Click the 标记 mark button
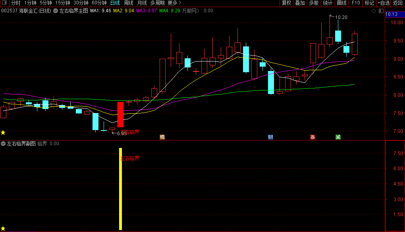Screen dimensions: 405x232 point(369,3)
